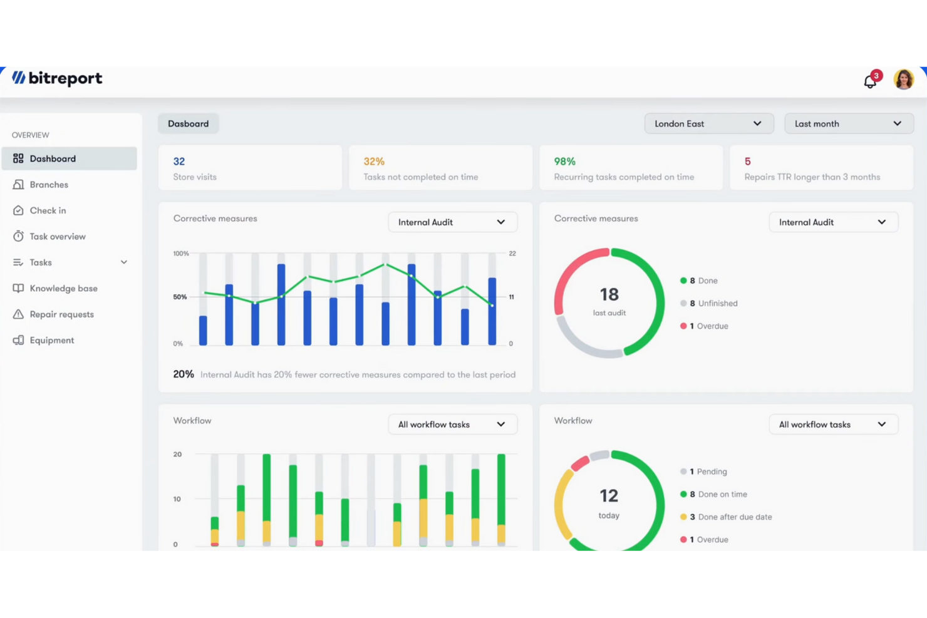Open the London East branch dropdown
Screen dimensions: 927x618
point(708,124)
